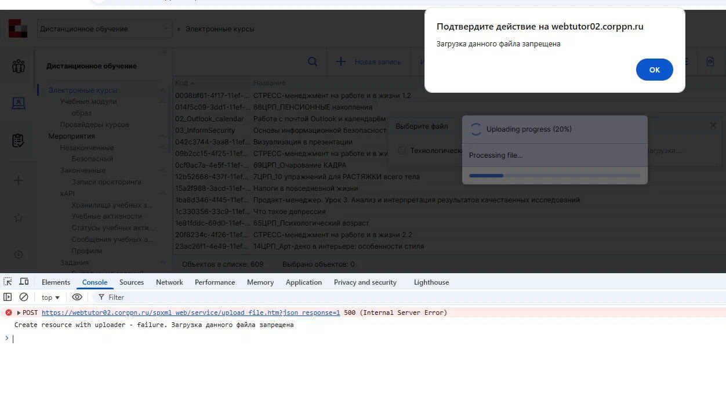Switch to the Application tab
726x403 pixels.
pyautogui.click(x=303, y=282)
